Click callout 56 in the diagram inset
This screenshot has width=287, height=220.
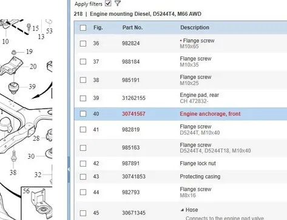(26, 191)
